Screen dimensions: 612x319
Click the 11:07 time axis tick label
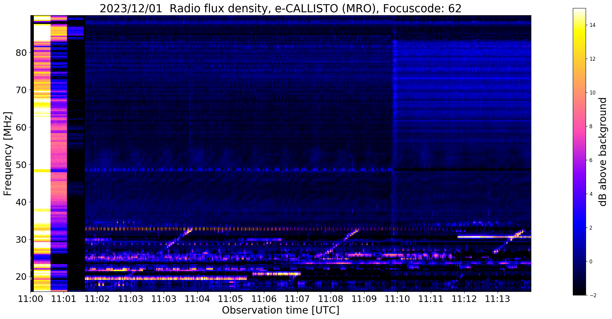[x=297, y=299]
